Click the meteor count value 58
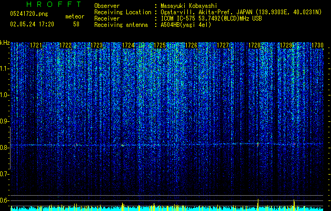The height and width of the screenshot is (211, 331). click(76, 24)
